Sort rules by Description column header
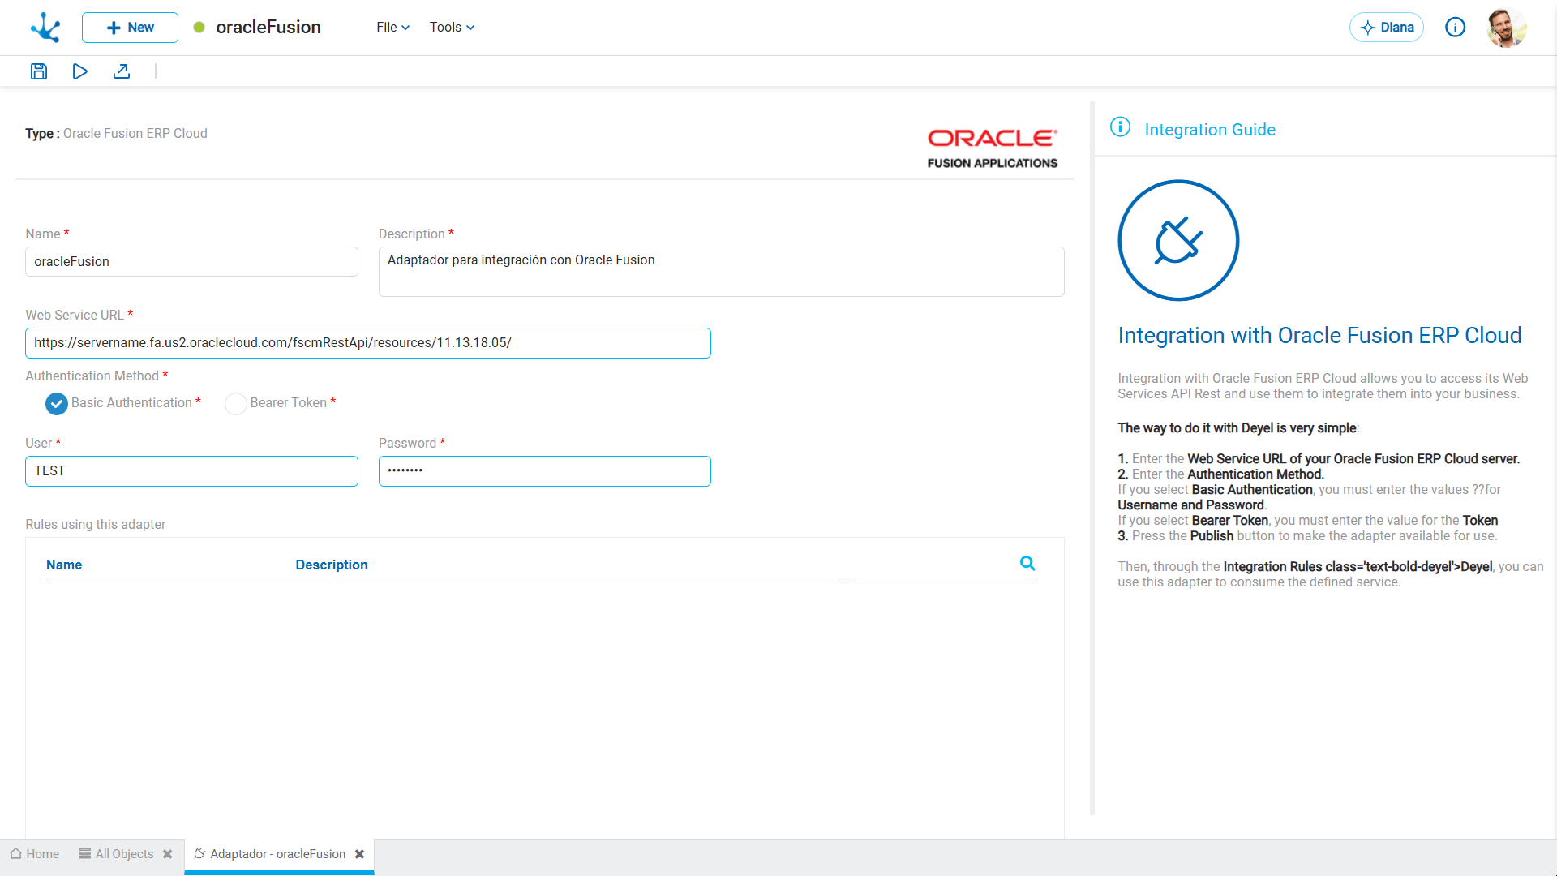1557x876 pixels. tap(332, 565)
